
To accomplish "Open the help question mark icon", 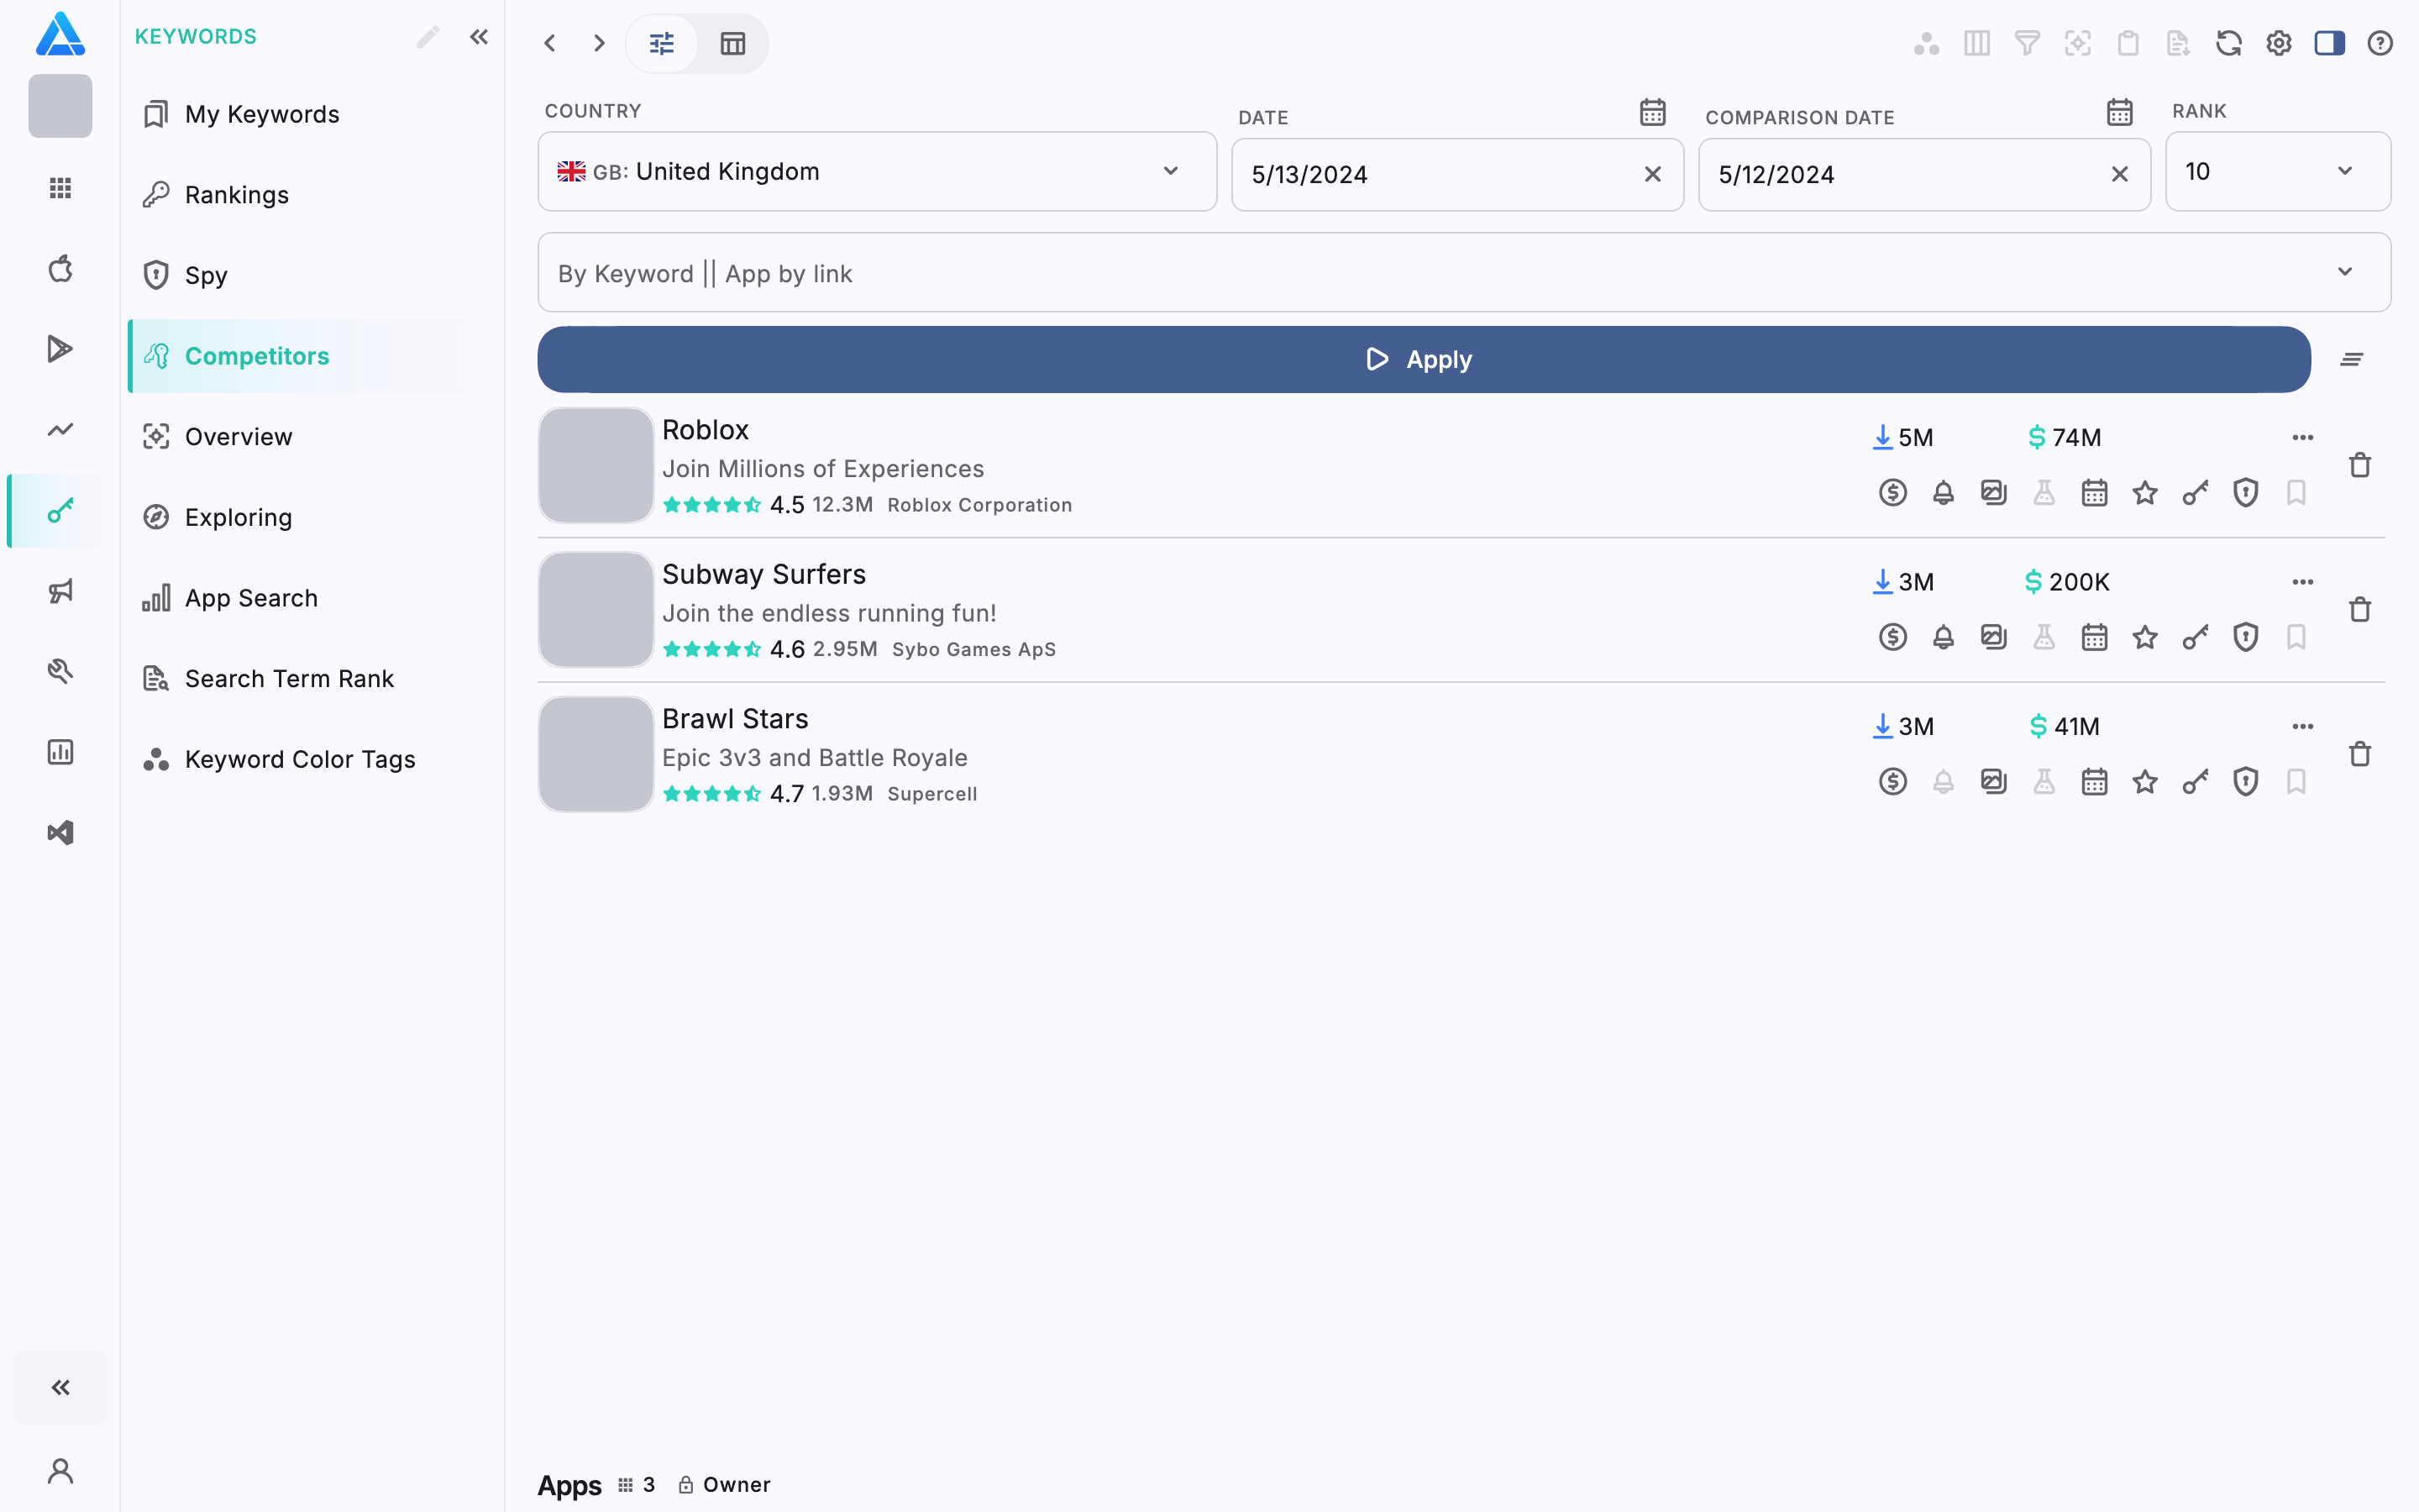I will point(2380,43).
